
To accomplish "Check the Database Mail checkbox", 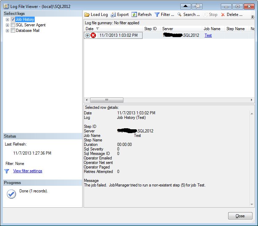I will click(13, 31).
